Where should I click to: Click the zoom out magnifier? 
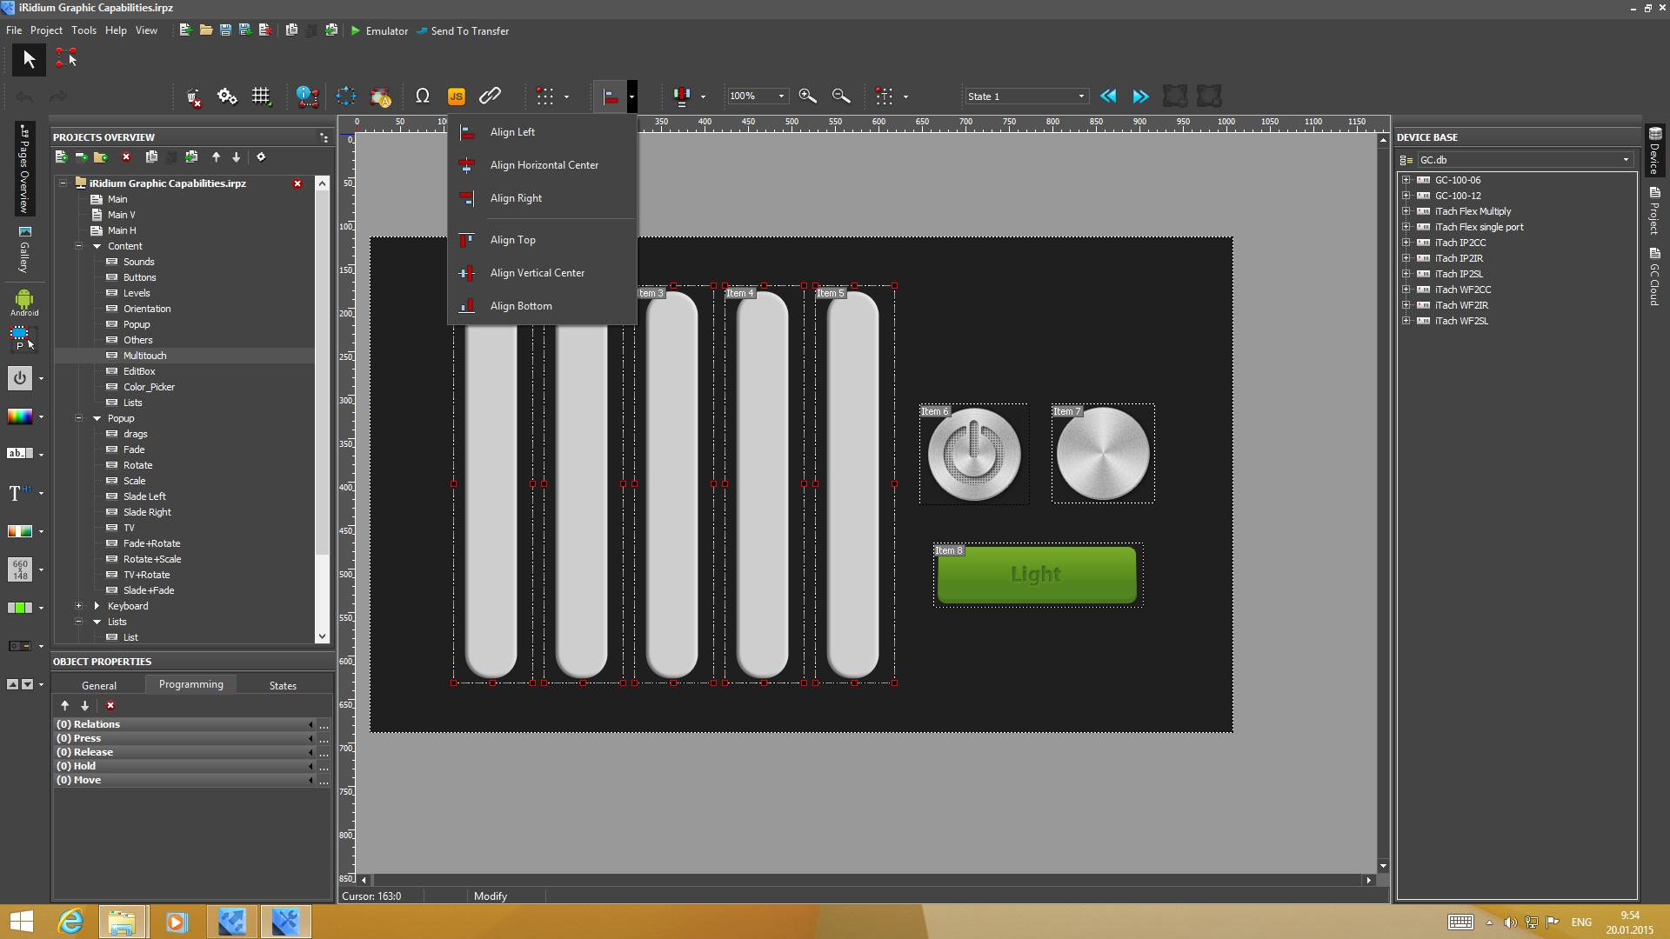pyautogui.click(x=840, y=97)
